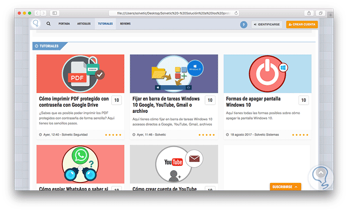Open title "Formas de apagar pantalla Windows 10"
The height and width of the screenshot is (211, 348).
pos(253,102)
